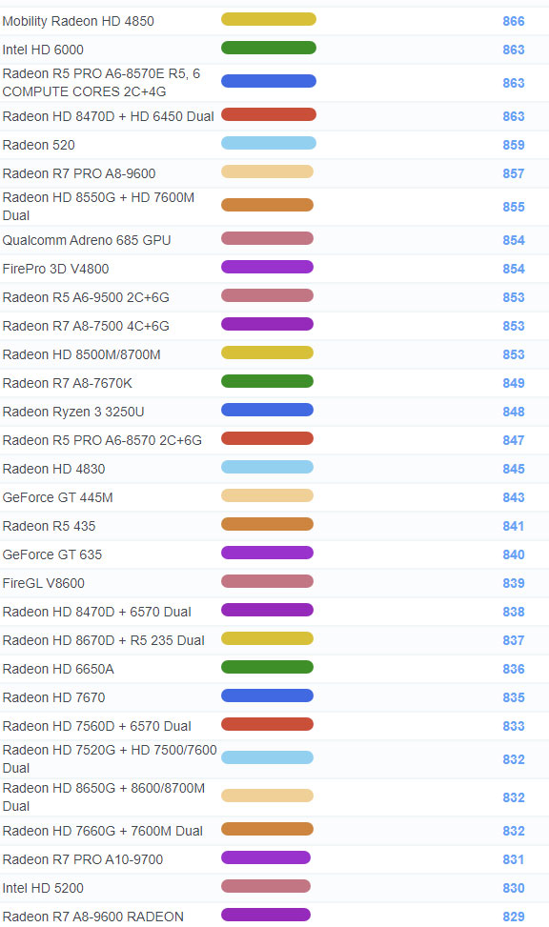Click Radeon HD 8670D + R5 235 Dual name
The image size is (549, 927).
(x=104, y=640)
